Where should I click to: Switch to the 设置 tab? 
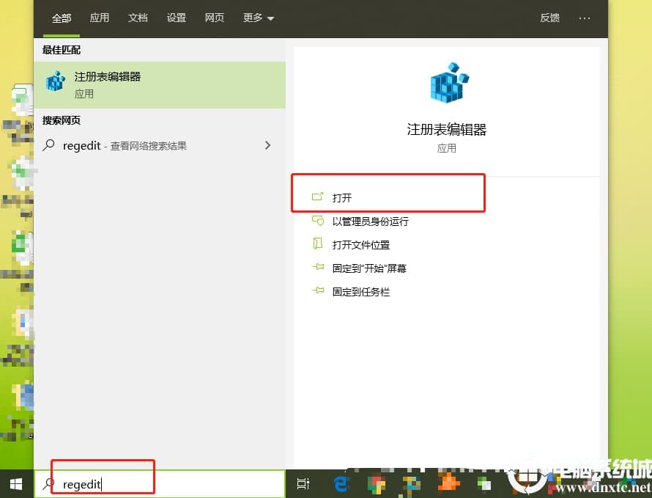(176, 18)
